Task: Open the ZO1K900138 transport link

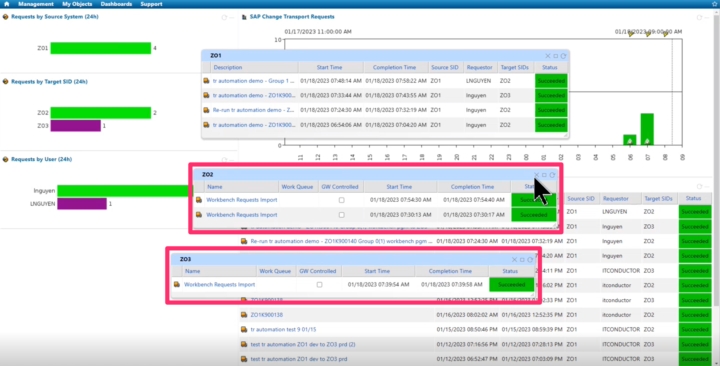Action: coord(266,314)
